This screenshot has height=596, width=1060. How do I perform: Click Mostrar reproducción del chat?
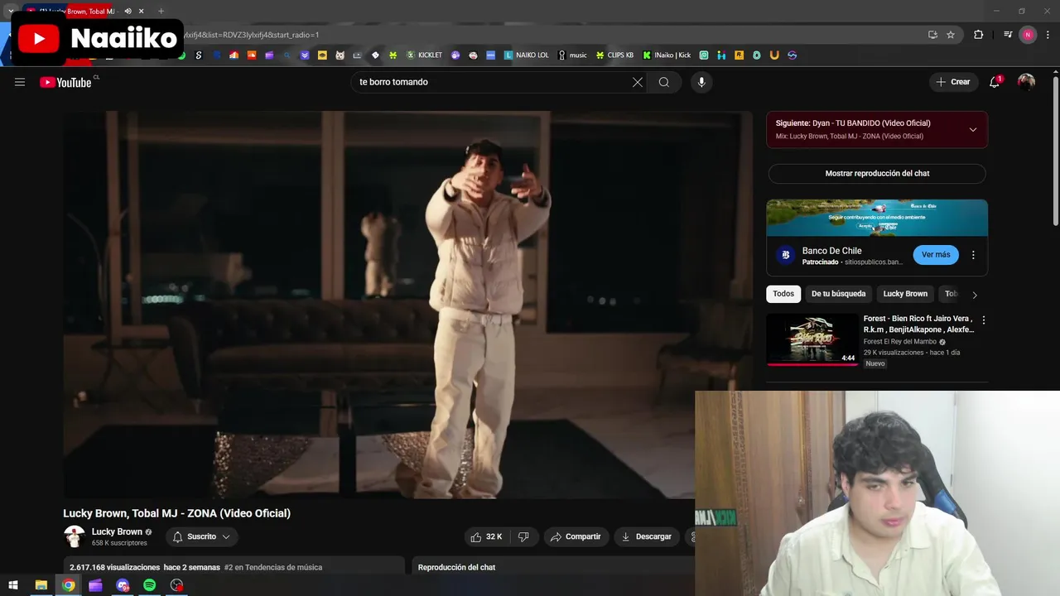877,174
